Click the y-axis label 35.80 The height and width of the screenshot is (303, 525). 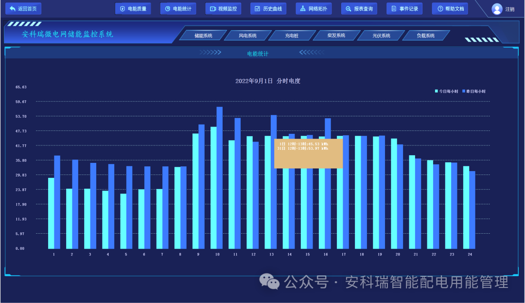tap(21, 160)
